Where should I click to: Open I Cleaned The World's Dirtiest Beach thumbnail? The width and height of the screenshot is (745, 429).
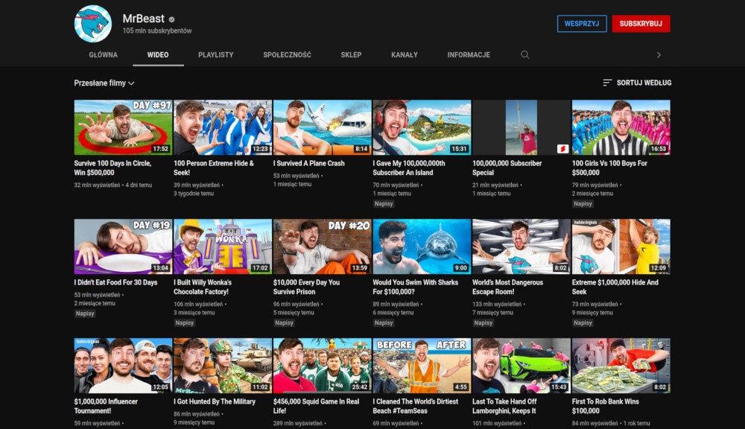(422, 366)
